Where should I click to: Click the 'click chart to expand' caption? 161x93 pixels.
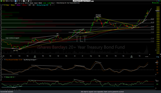102,92
